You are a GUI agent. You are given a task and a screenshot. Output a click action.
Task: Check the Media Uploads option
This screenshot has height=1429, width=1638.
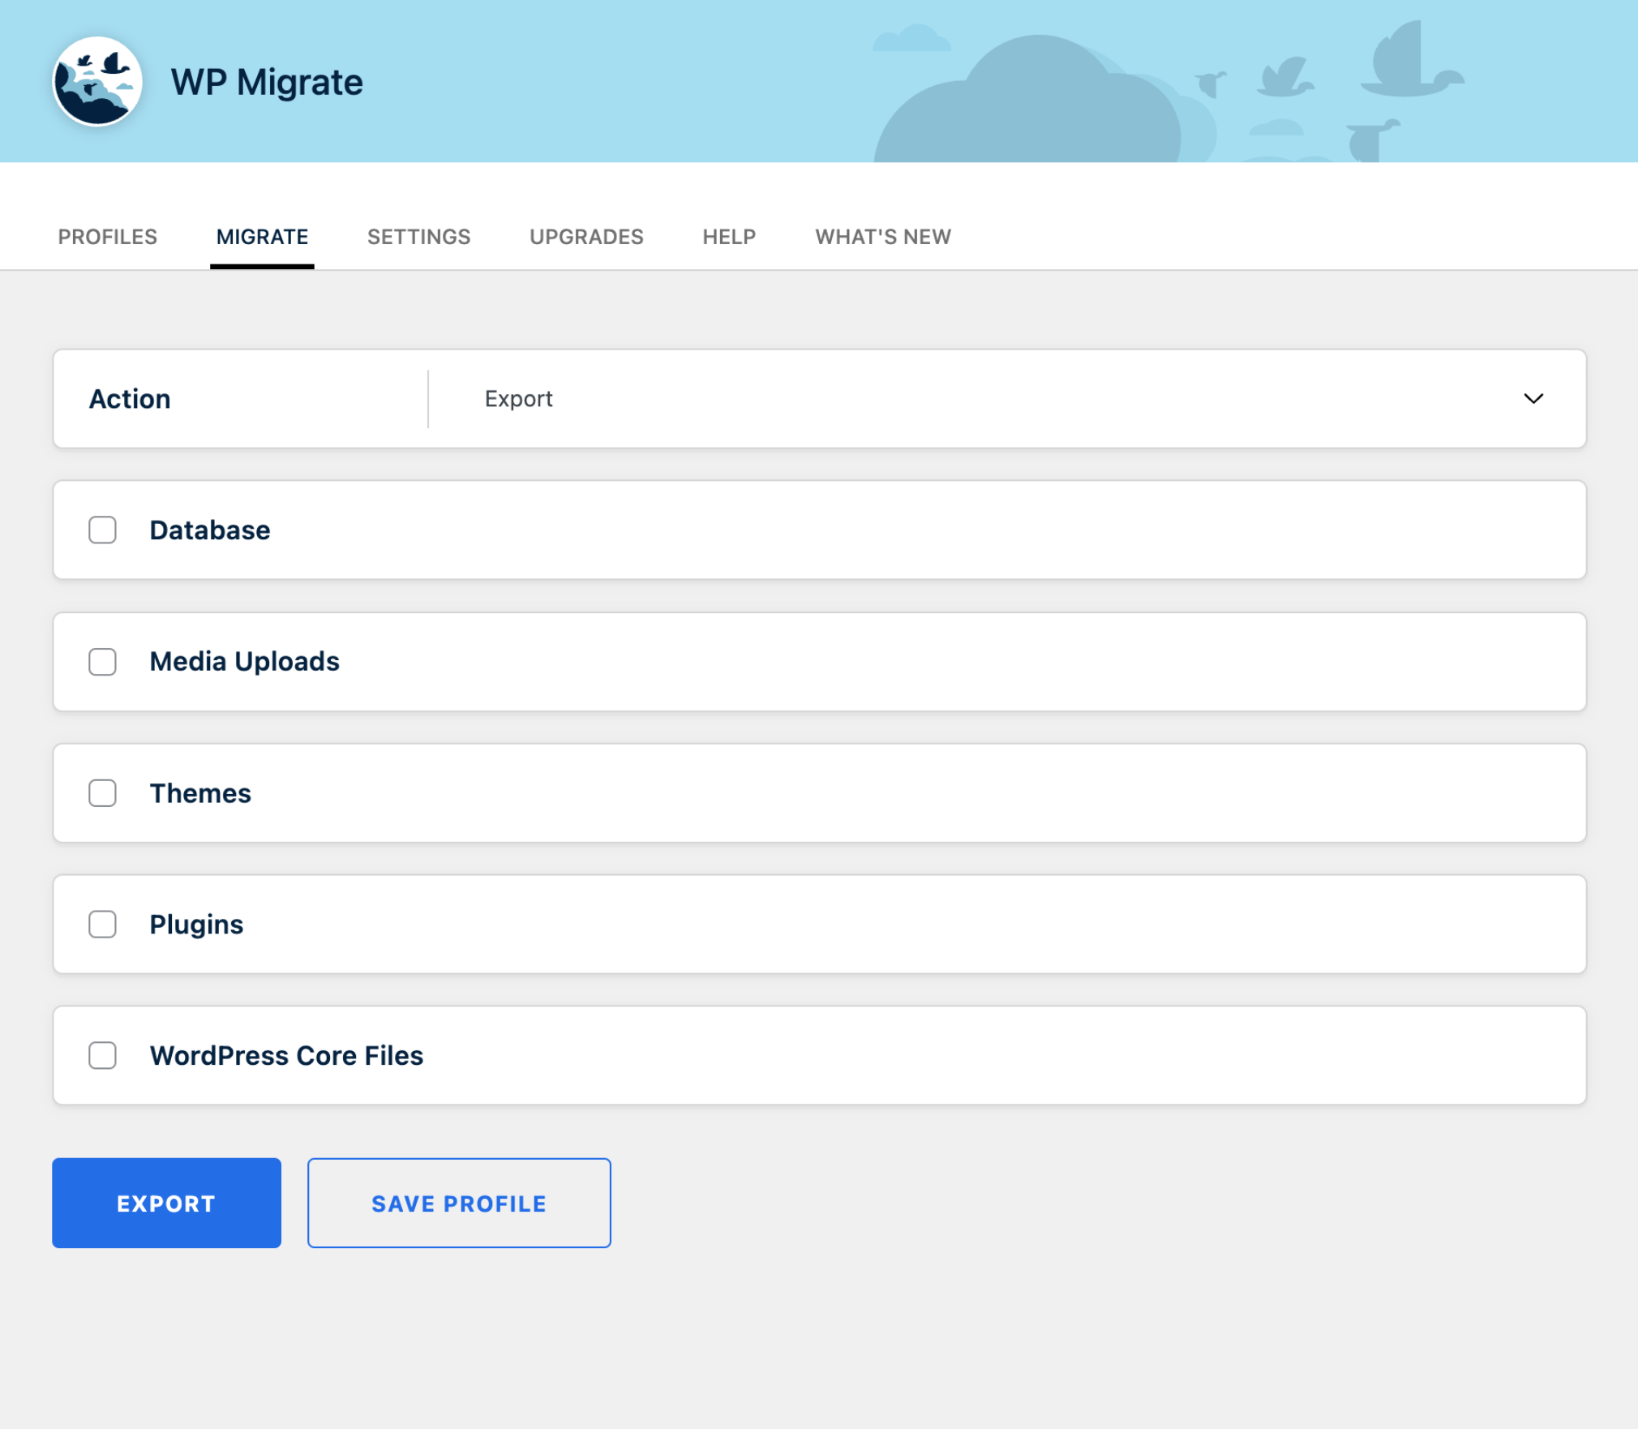pyautogui.click(x=103, y=662)
